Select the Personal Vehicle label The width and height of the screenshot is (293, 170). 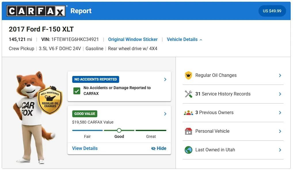(x=212, y=131)
